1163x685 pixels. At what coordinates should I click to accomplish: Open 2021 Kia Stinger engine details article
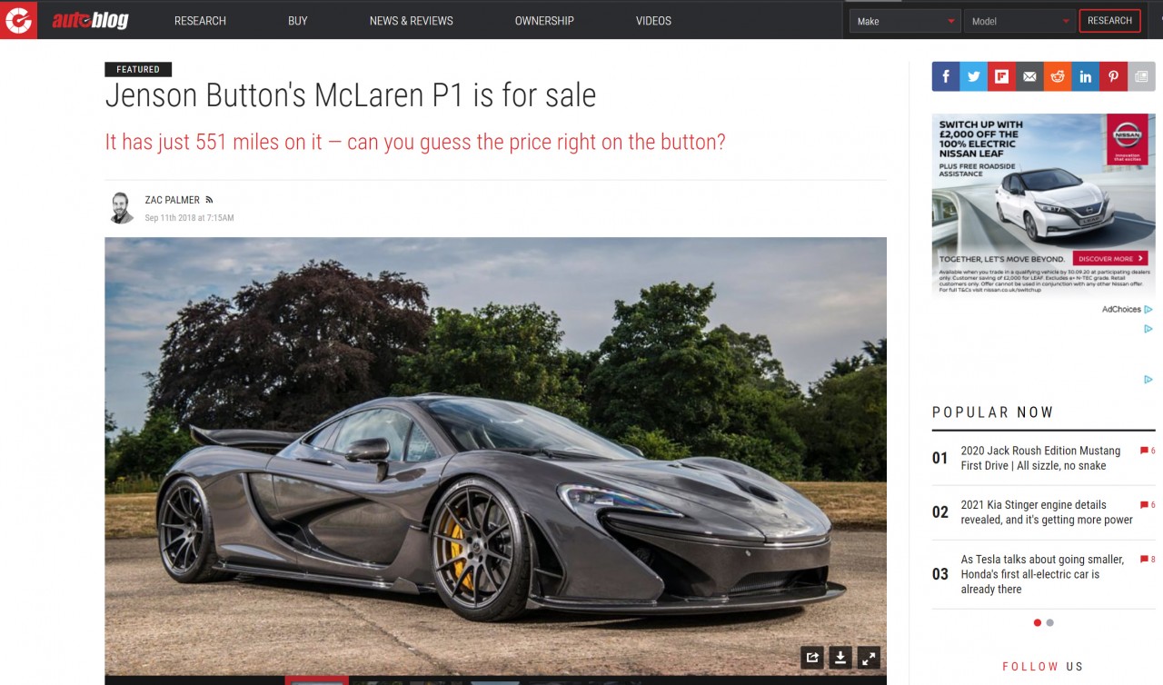click(x=1047, y=512)
